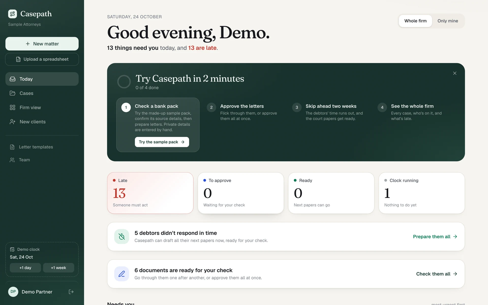
Task: Click the DP avatar circle
Action: (13, 292)
